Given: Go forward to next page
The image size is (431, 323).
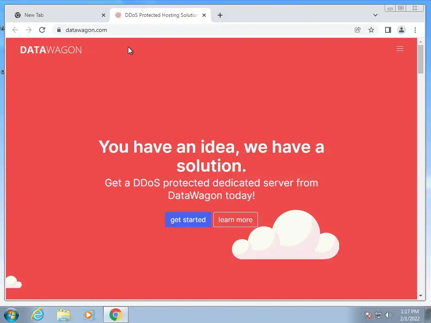Looking at the screenshot, I should tap(29, 30).
